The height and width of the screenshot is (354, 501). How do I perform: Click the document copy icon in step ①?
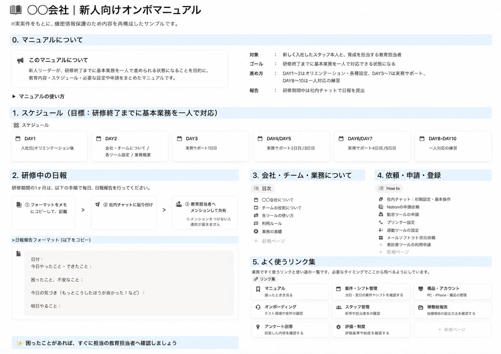click(x=19, y=204)
